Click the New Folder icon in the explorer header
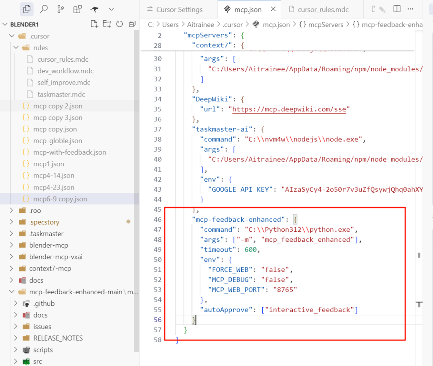Viewport: 433px width, 366px height. click(107, 24)
